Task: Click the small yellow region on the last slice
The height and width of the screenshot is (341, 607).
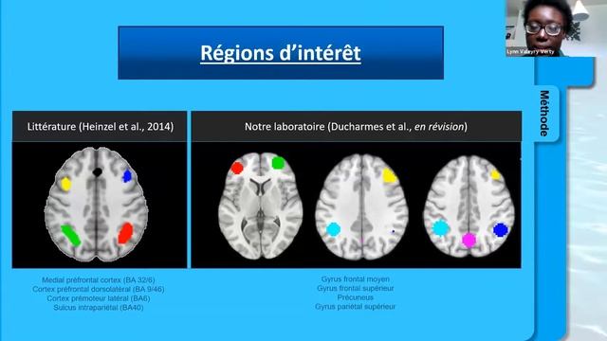Action: (495, 175)
